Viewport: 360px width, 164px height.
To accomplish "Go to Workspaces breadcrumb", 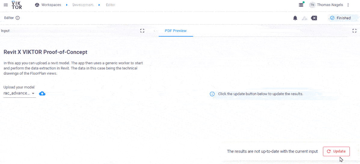I will [x=48, y=5].
